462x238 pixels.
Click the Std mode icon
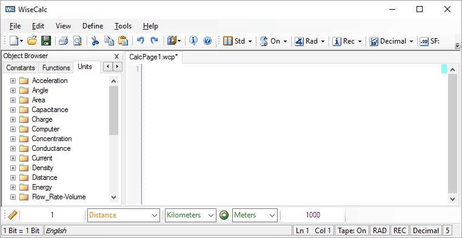tap(228, 41)
